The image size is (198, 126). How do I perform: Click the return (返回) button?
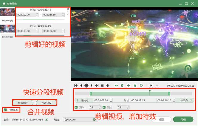(x=161, y=119)
